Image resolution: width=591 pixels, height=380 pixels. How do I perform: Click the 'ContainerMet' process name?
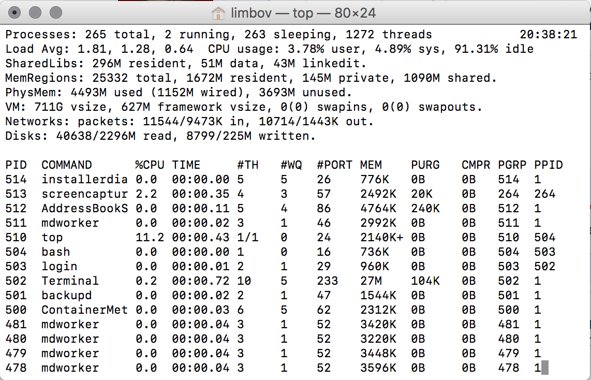tap(85, 310)
